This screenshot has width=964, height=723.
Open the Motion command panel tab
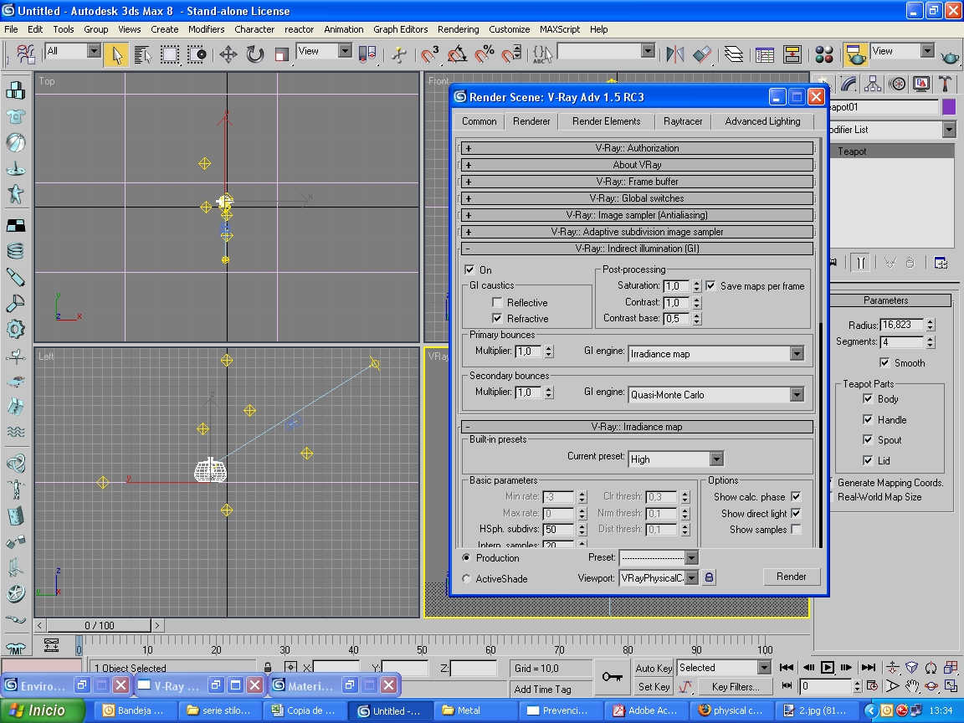coord(897,84)
